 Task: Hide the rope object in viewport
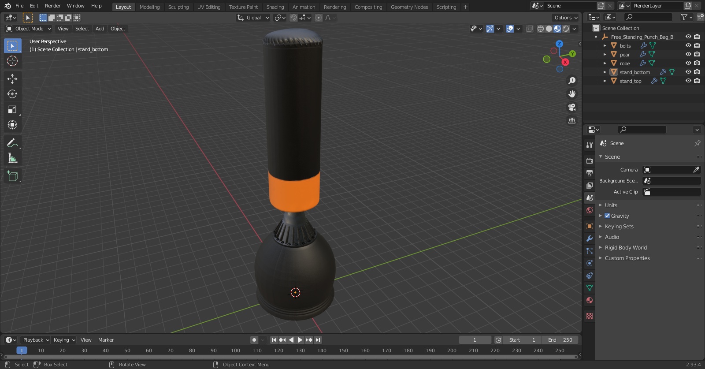pos(688,63)
